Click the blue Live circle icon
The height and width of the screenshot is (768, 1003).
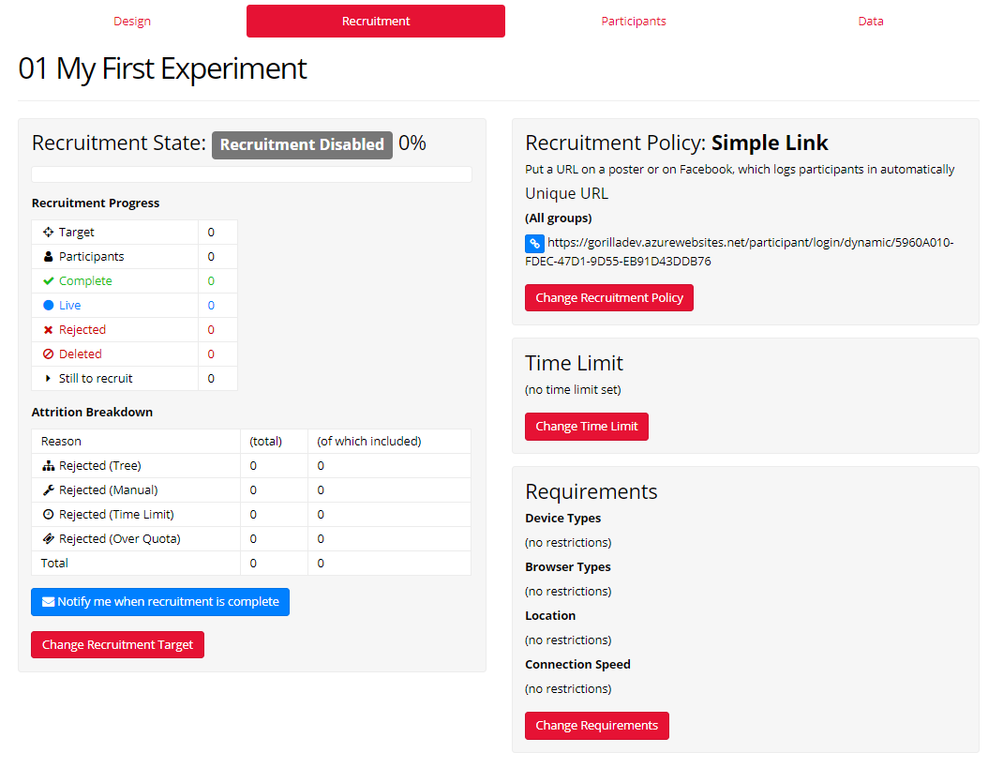coord(49,305)
